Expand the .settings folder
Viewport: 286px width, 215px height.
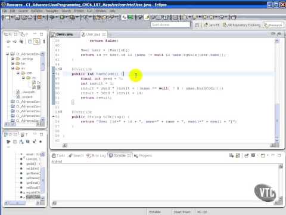[13, 59]
